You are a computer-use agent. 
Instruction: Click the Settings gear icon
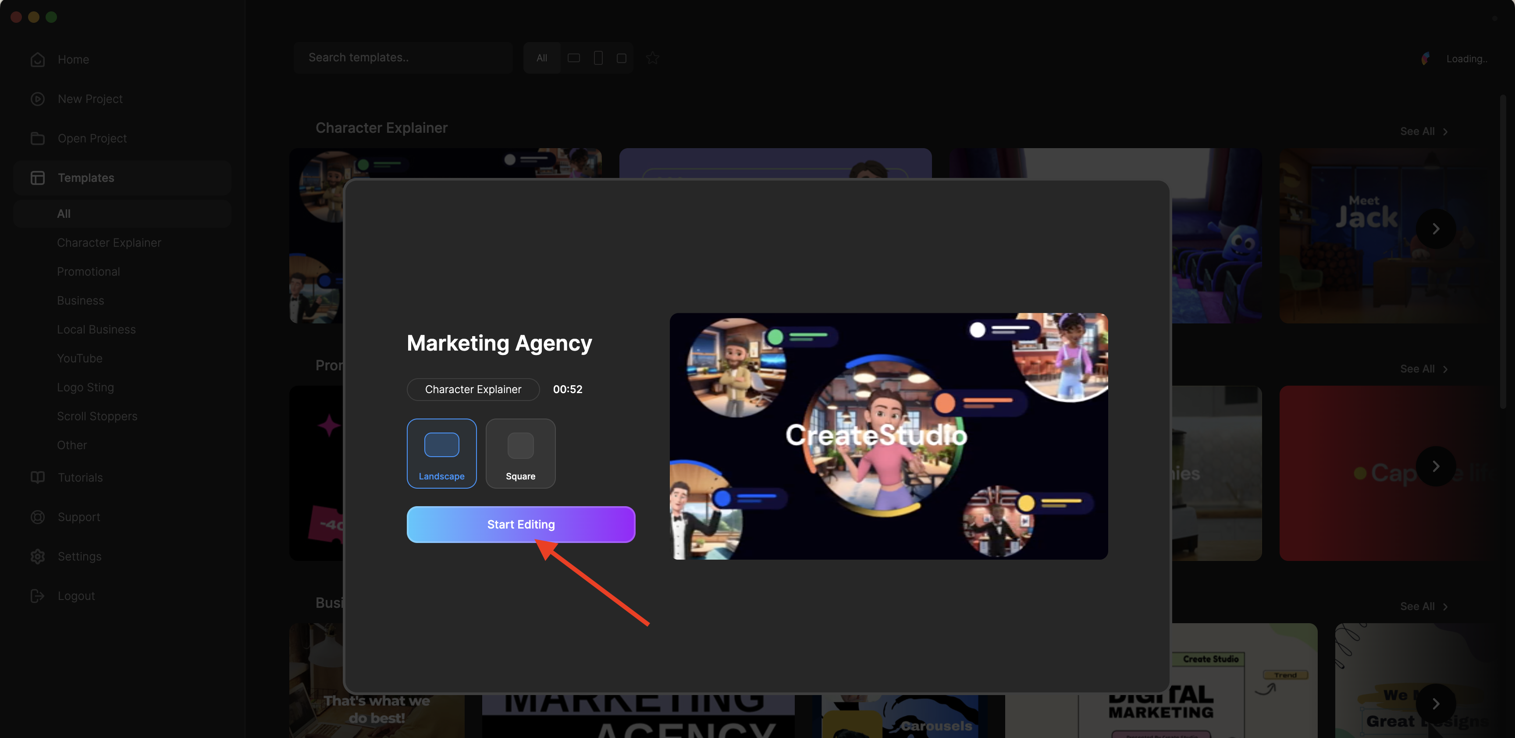[38, 556]
